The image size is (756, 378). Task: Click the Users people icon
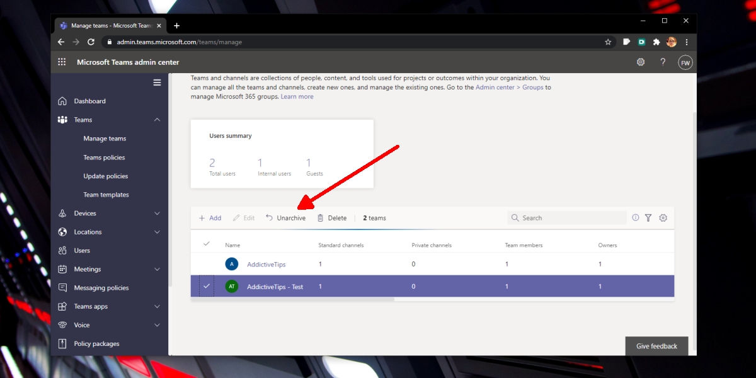click(x=62, y=251)
